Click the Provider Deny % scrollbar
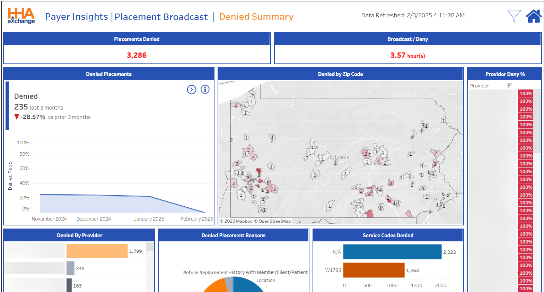544x292 pixels. point(537,121)
